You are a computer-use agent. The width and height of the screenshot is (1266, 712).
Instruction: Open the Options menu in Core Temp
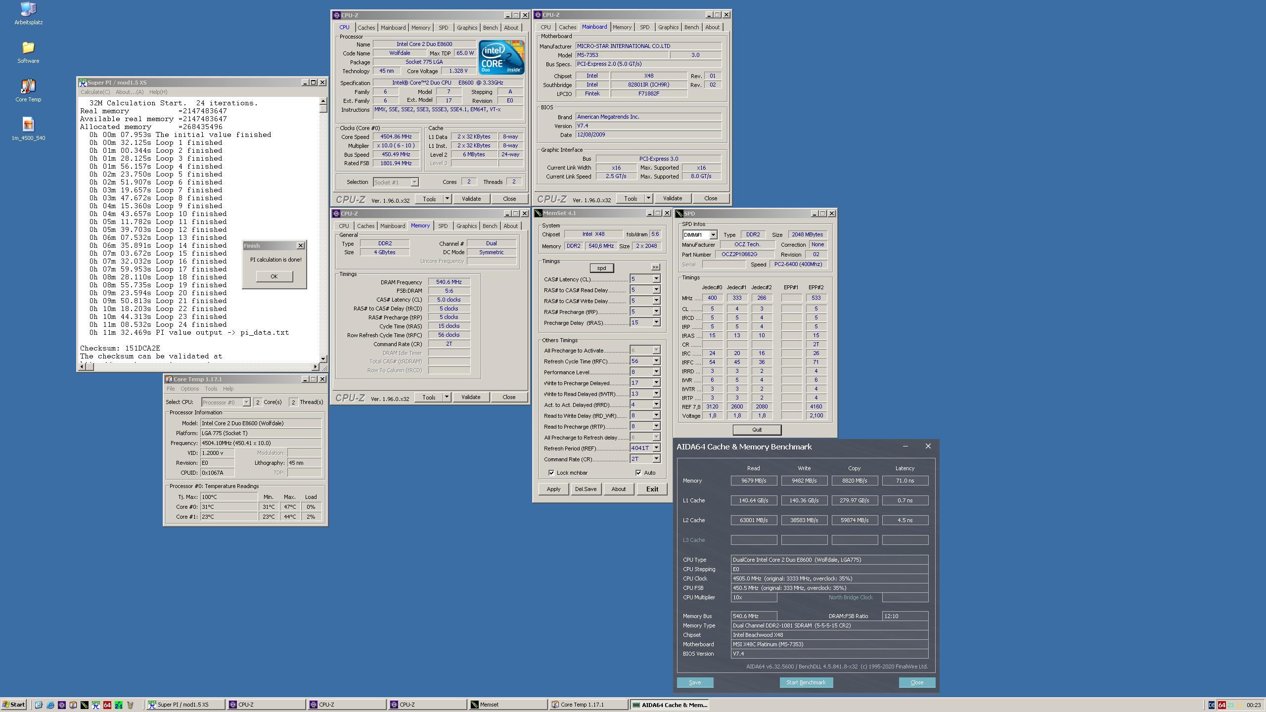(x=189, y=389)
